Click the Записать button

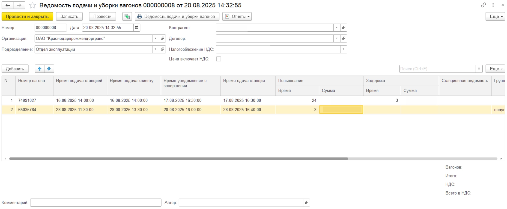pos(69,16)
